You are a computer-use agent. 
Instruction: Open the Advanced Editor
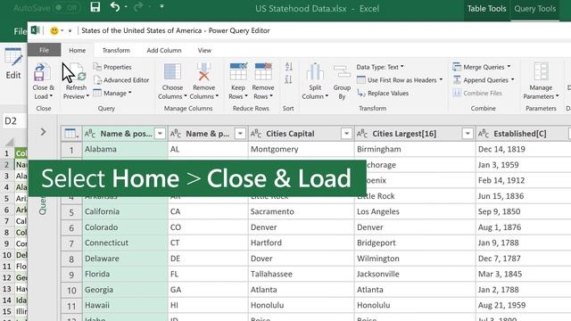[121, 80]
